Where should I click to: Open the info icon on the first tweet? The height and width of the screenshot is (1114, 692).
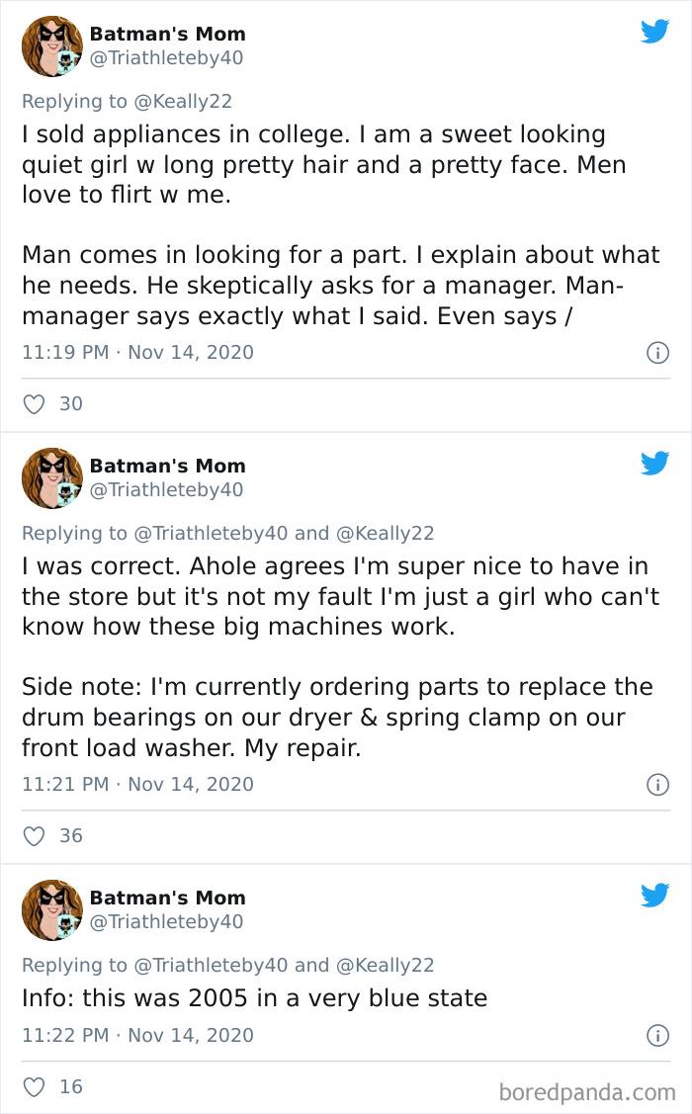pyautogui.click(x=659, y=354)
